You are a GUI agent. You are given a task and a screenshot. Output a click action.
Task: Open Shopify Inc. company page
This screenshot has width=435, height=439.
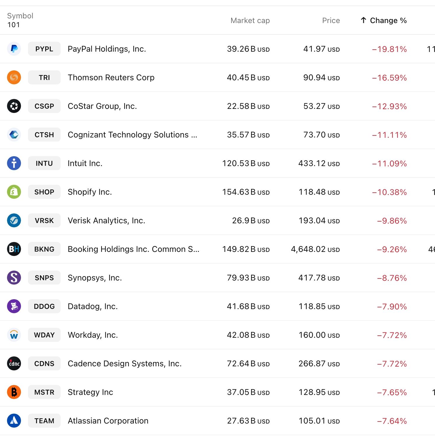pyautogui.click(x=90, y=192)
